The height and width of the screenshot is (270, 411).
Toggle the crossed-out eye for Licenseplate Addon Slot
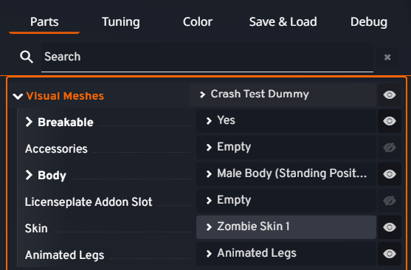(390, 201)
